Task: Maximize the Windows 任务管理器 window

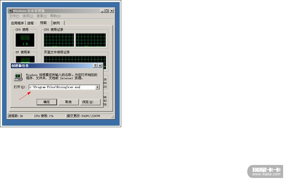Action: tap(107, 11)
